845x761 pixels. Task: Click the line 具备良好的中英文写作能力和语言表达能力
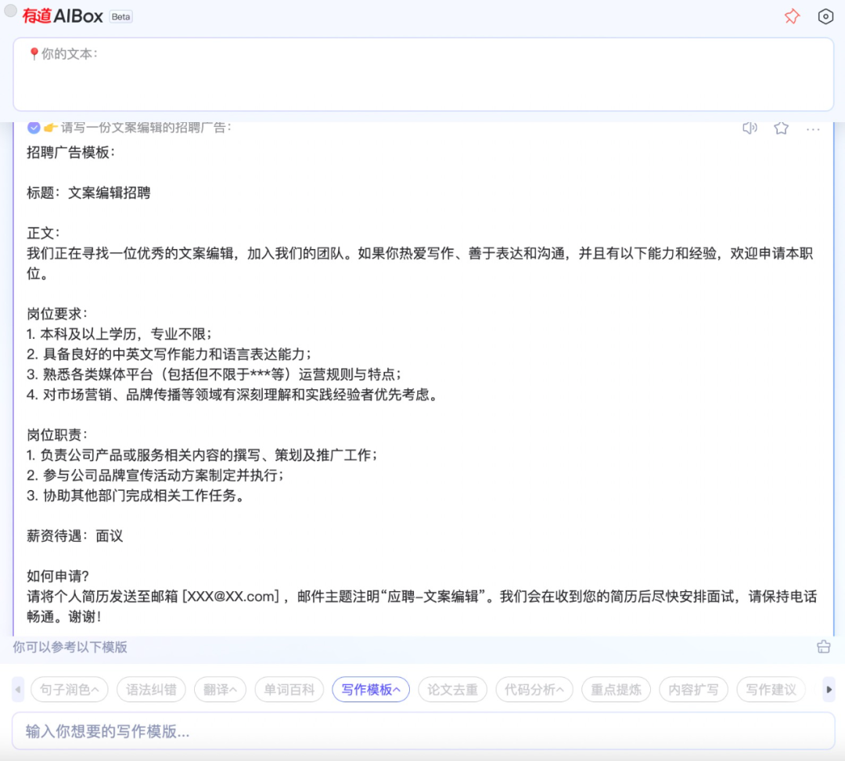point(169,354)
